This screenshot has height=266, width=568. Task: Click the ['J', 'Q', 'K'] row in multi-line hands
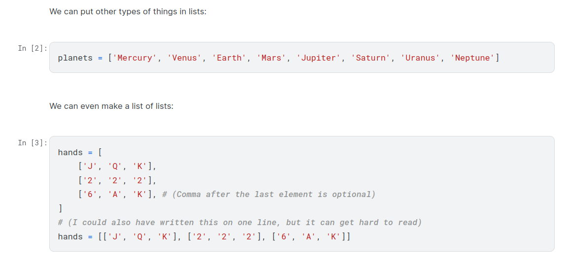(x=117, y=166)
